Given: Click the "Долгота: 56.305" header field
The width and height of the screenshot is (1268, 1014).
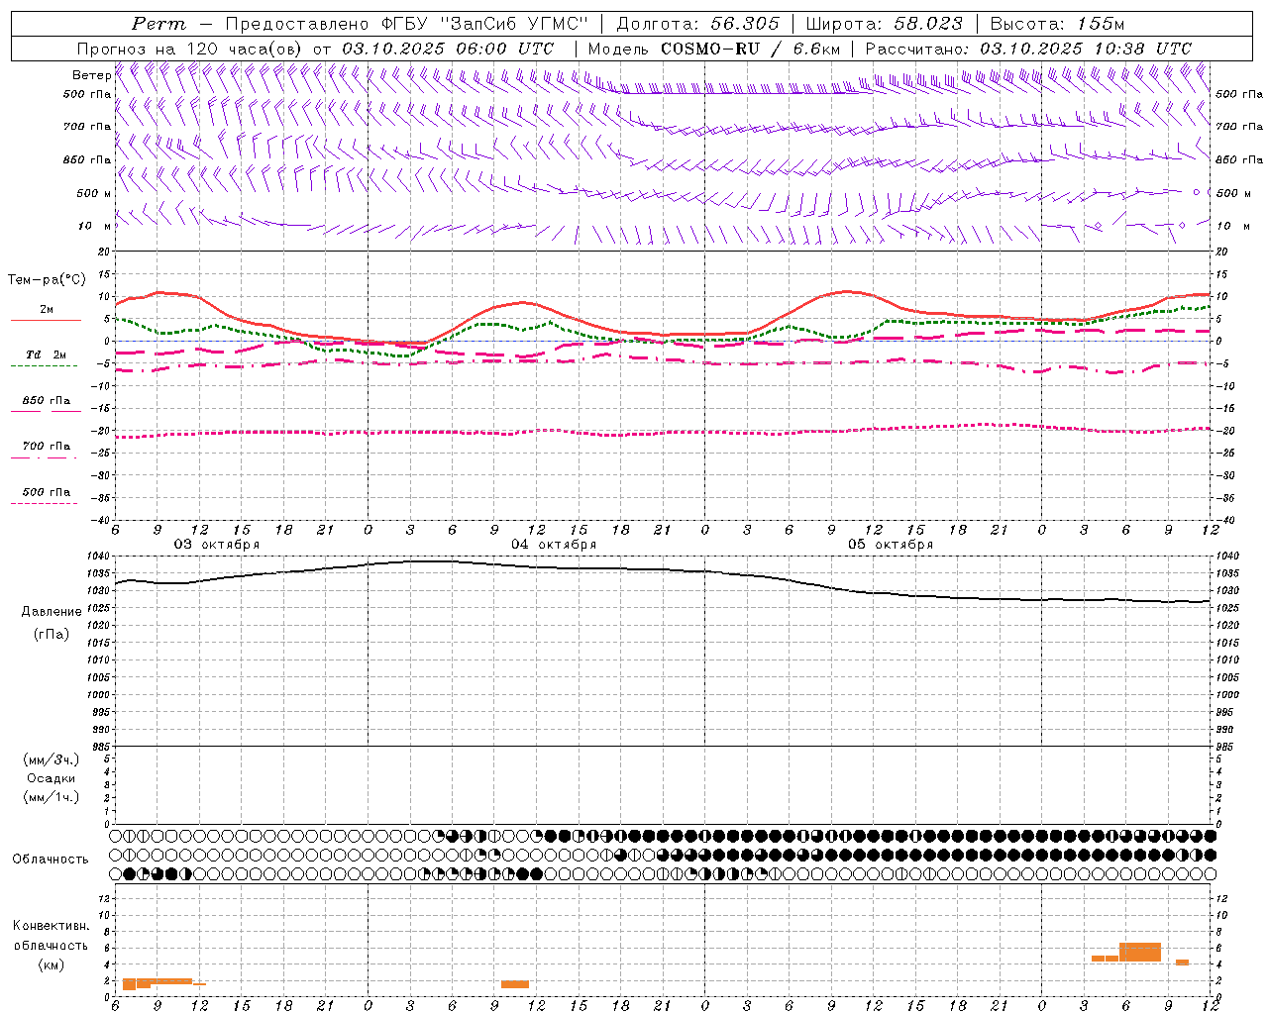Looking at the screenshot, I should click(697, 24).
